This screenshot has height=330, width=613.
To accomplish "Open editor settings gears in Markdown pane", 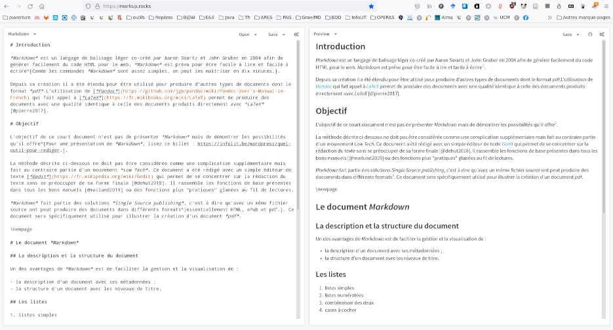I will (297, 34).
